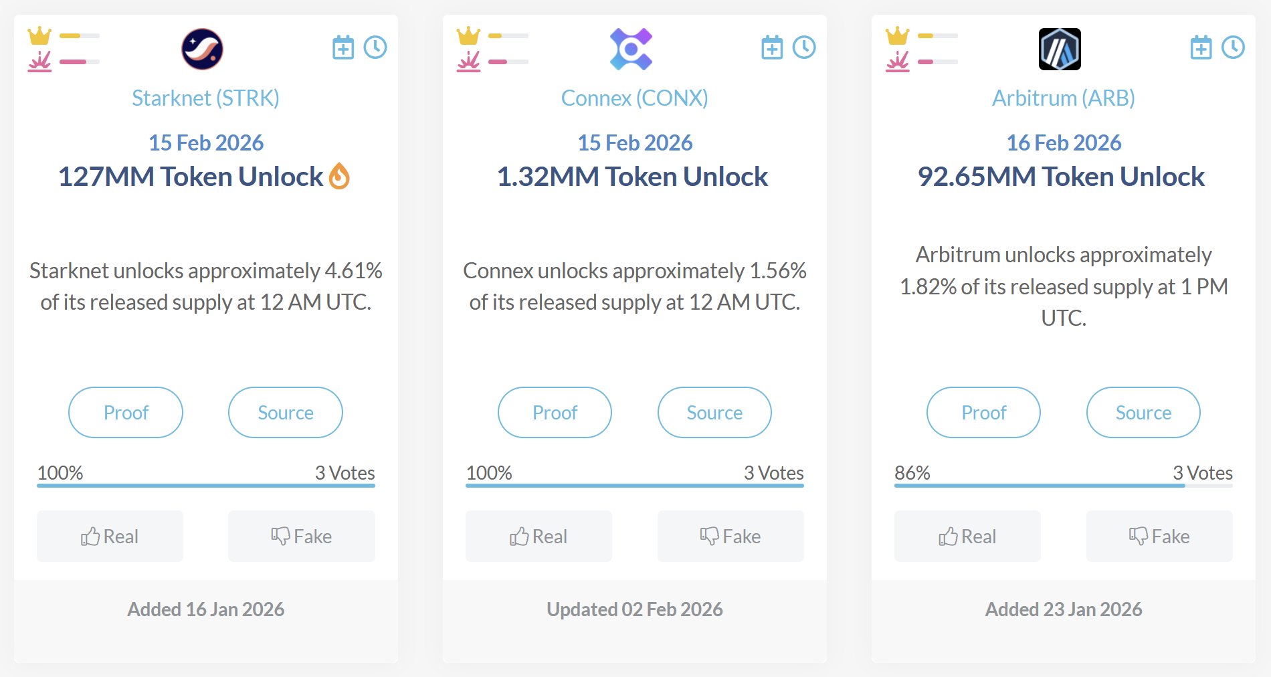Open the Arbitrum (ARB) coin link
Viewport: 1271px width, 677px height.
(1063, 98)
